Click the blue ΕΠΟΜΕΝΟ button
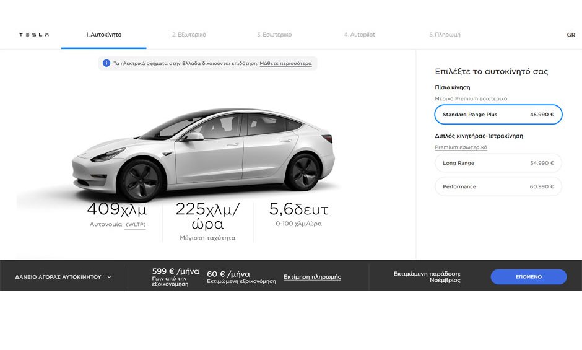Screen dimensions: 582x350 tap(529, 277)
